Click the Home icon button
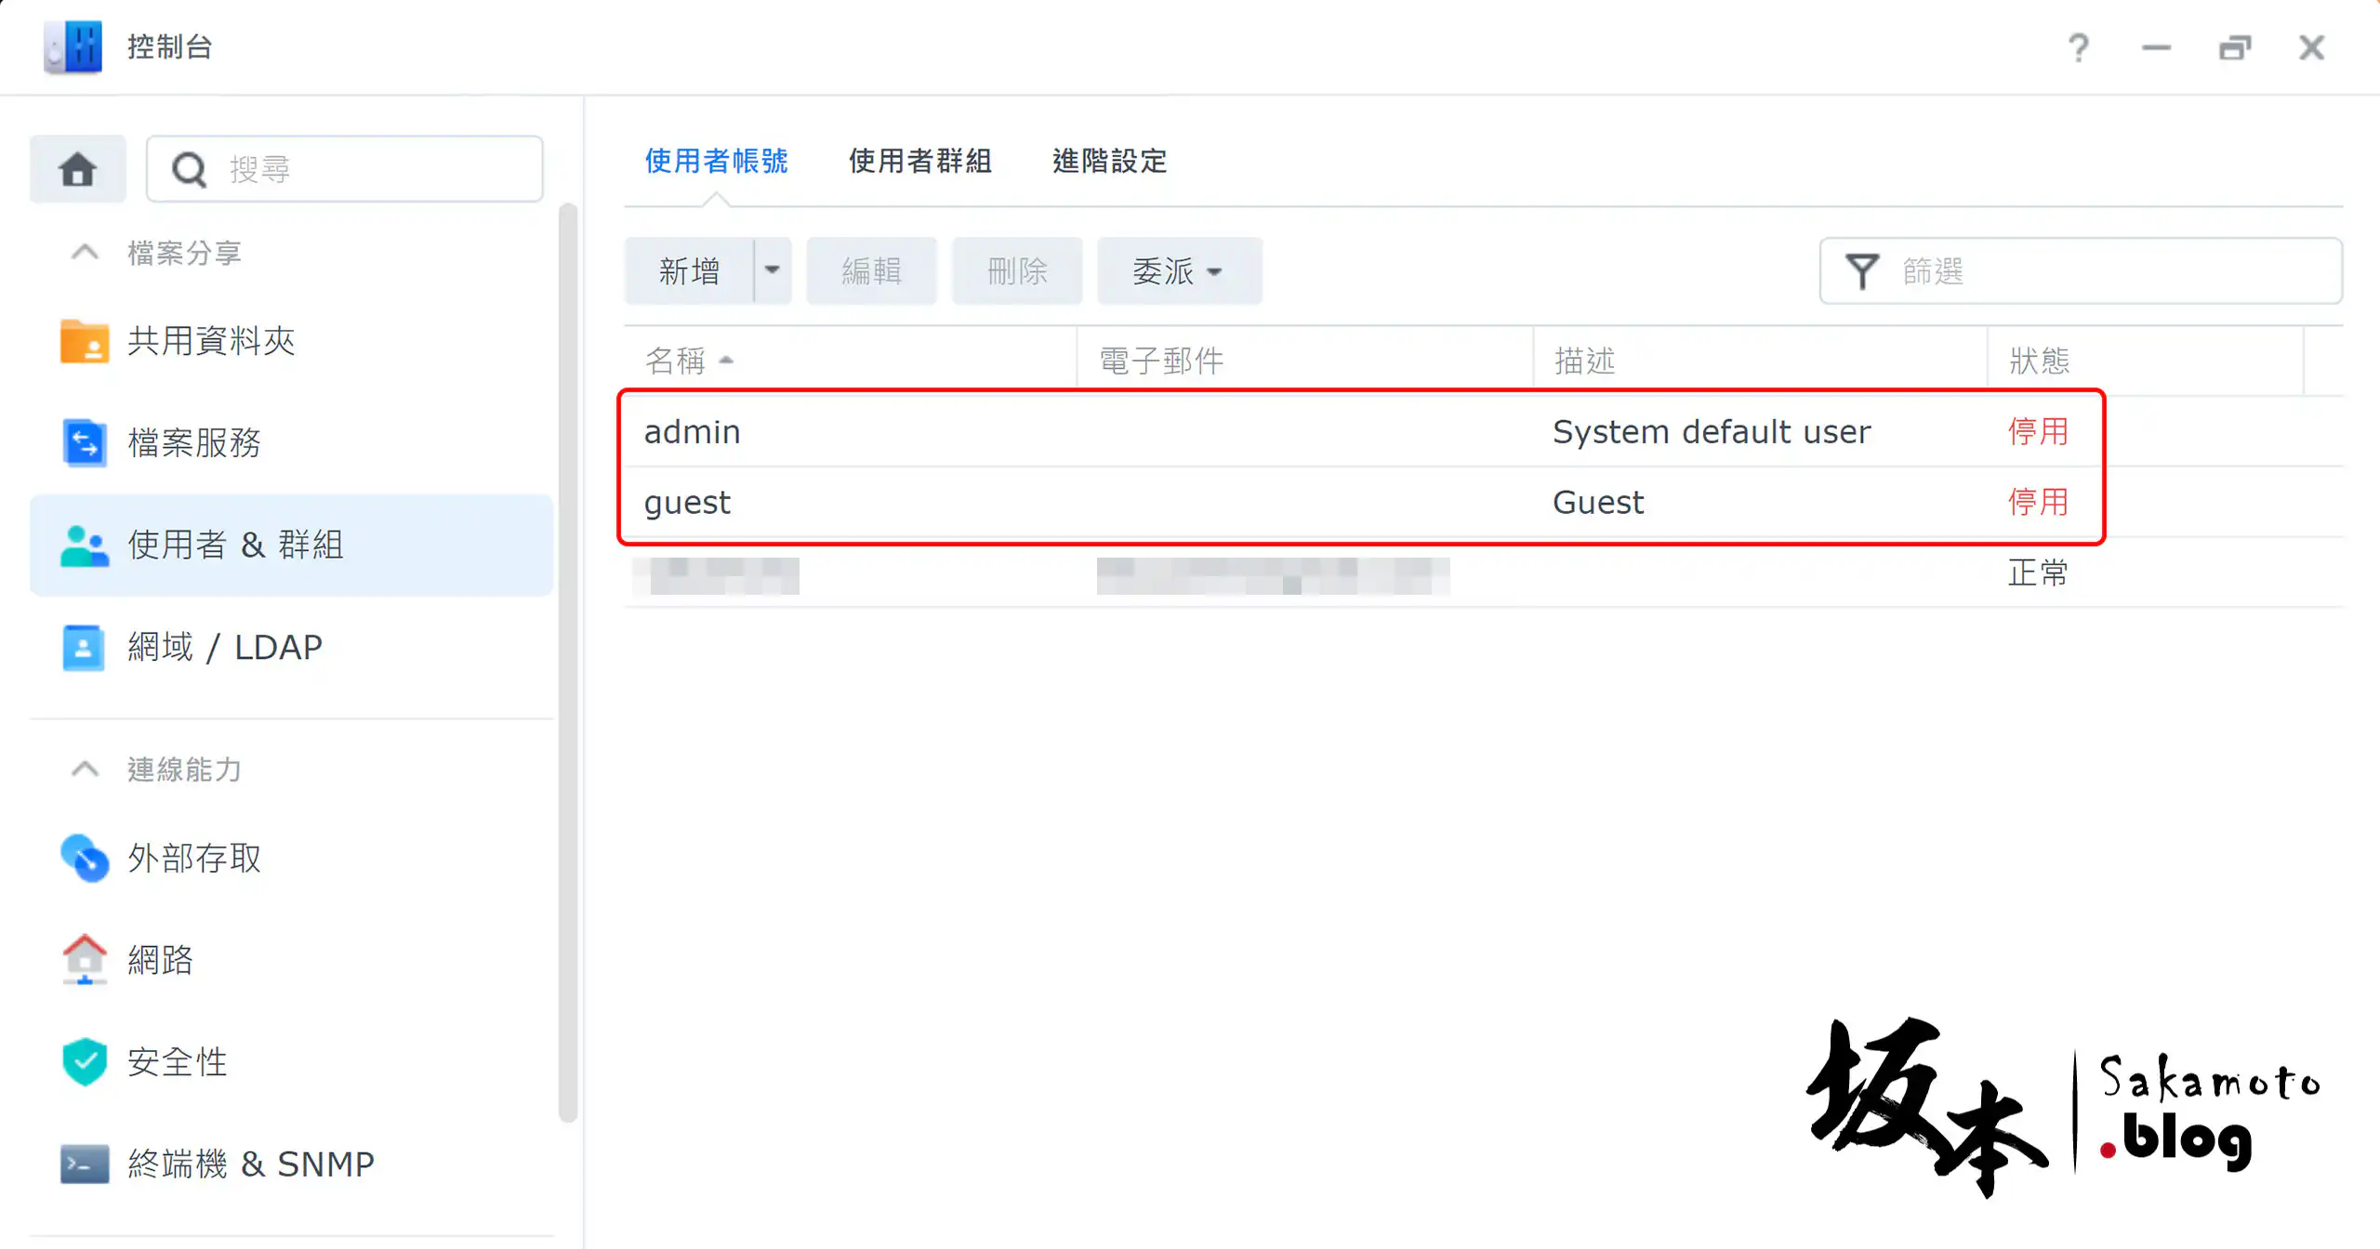Image resolution: width=2380 pixels, height=1249 pixels. point(78,169)
